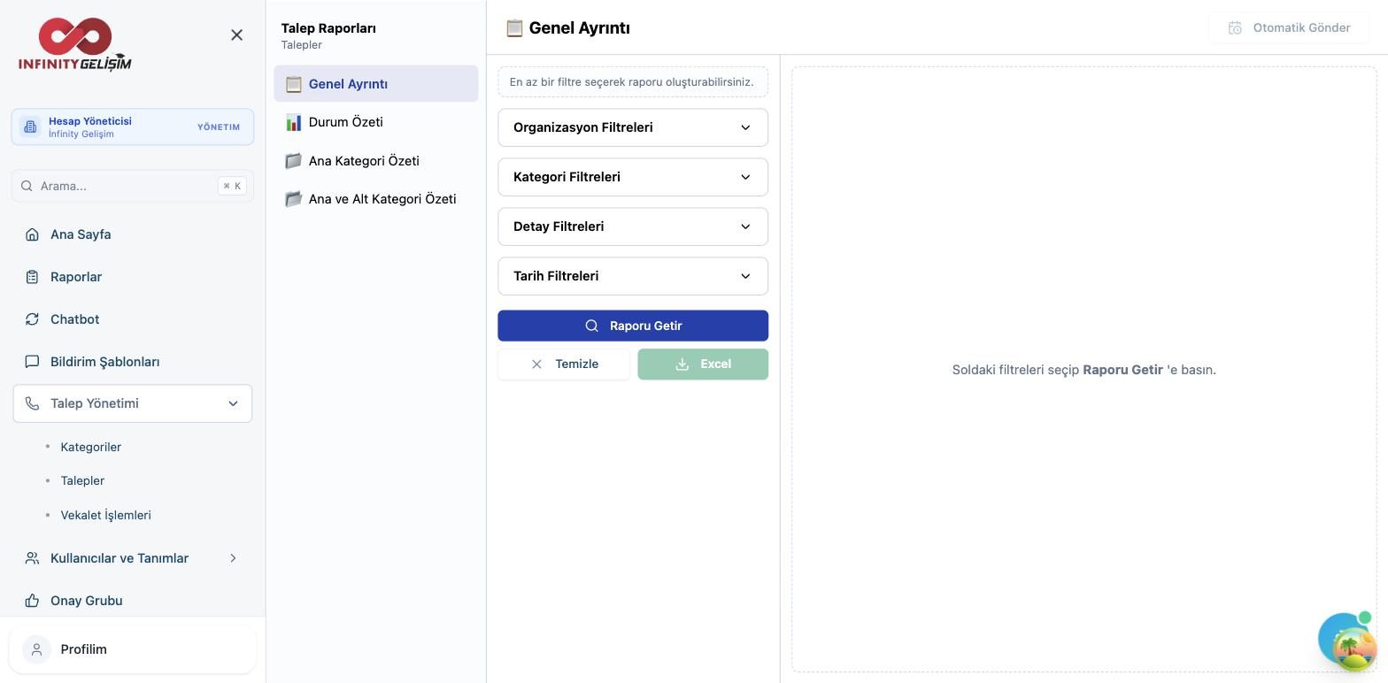Collapse the Talep Yönetimi menu

[x=133, y=403]
